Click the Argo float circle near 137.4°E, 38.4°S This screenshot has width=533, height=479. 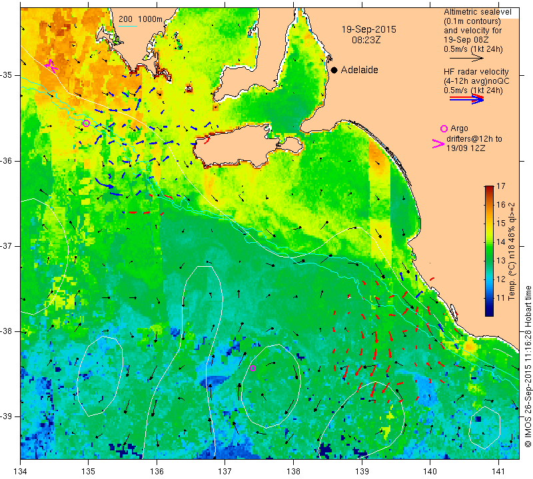tap(253, 368)
